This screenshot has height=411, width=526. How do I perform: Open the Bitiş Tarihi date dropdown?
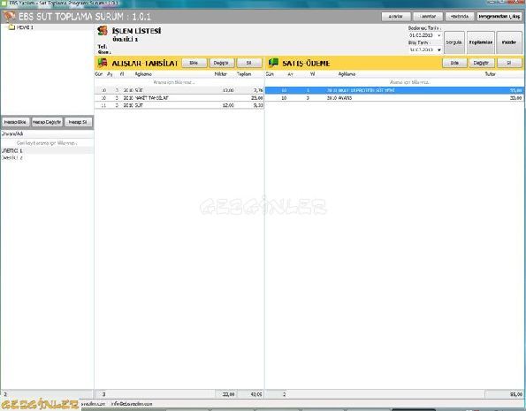click(438, 49)
